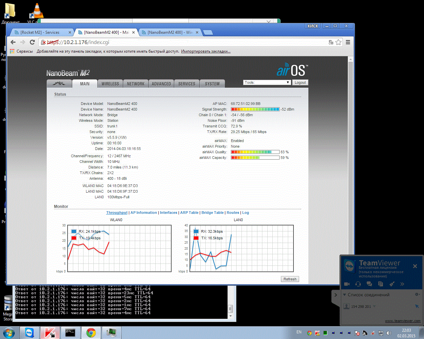This screenshot has width=424, height=339.
Task: Click the TeamViewer whiteboard brush icon
Action: (x=392, y=284)
